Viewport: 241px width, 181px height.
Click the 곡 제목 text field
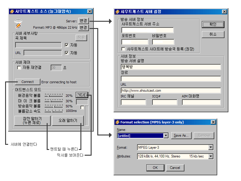tap(39, 45)
